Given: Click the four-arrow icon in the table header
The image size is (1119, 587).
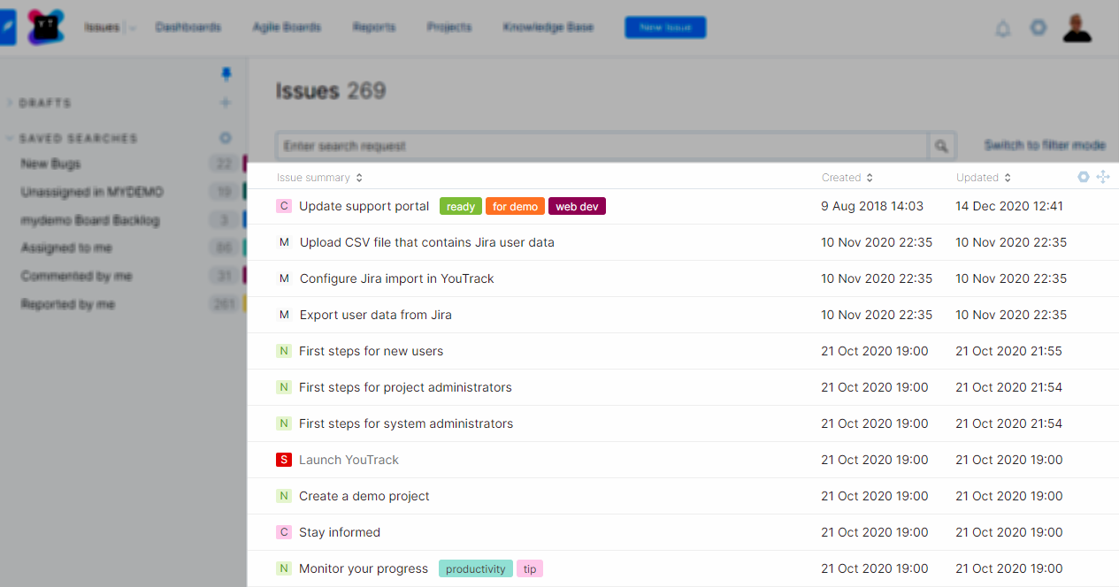Looking at the screenshot, I should pyautogui.click(x=1103, y=177).
